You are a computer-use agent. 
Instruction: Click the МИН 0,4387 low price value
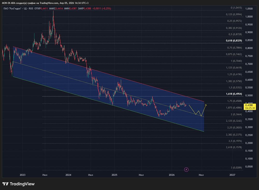(70, 9)
